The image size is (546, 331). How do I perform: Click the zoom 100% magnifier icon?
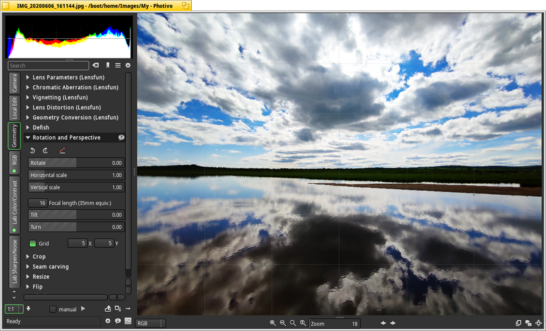(x=303, y=323)
